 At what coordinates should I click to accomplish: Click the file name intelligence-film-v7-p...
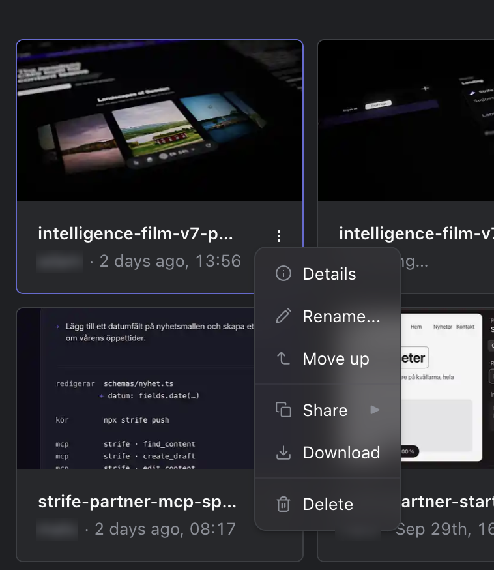pos(136,233)
